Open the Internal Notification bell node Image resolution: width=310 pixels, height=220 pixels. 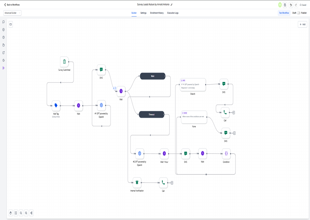pyautogui.click(x=137, y=183)
